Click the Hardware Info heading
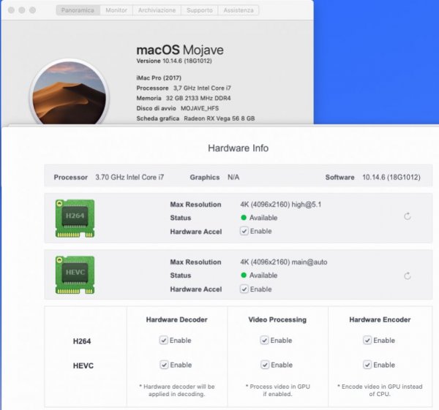This screenshot has height=410, width=439. tap(239, 148)
